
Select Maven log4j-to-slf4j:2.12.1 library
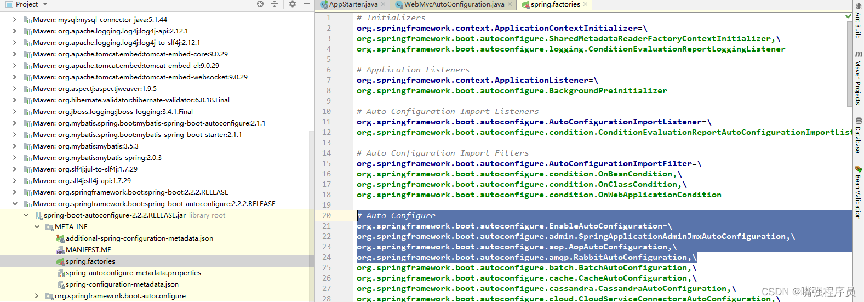(x=116, y=42)
